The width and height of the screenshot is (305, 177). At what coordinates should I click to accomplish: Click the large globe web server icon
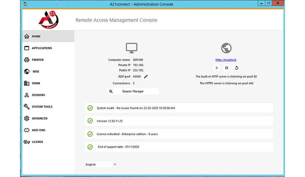tap(226, 48)
